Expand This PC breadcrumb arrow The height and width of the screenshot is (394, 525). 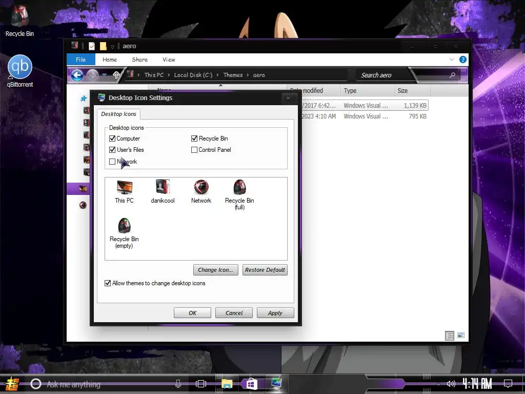(169, 75)
